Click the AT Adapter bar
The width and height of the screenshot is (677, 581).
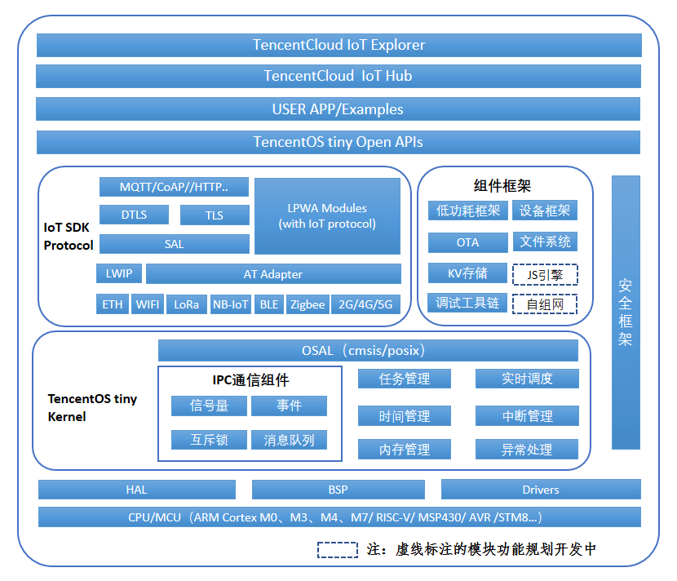click(x=273, y=274)
